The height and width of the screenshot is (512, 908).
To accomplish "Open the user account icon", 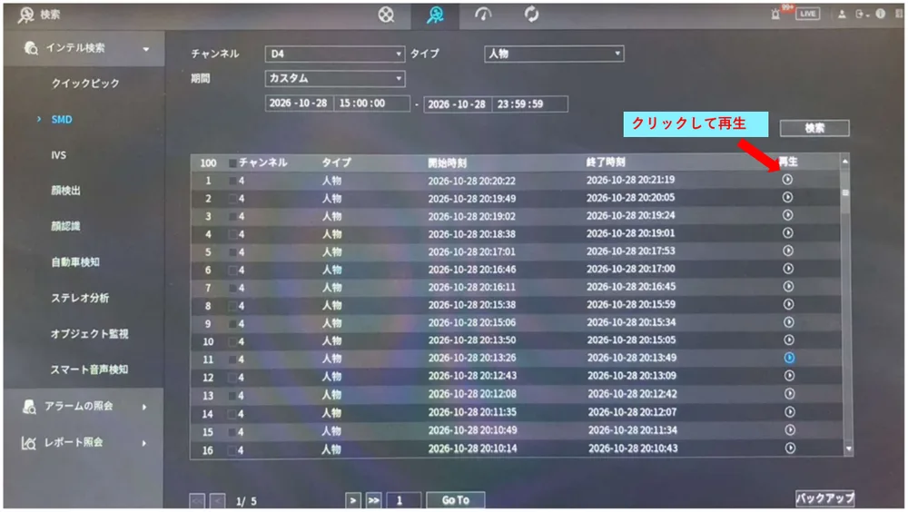I will click(842, 14).
